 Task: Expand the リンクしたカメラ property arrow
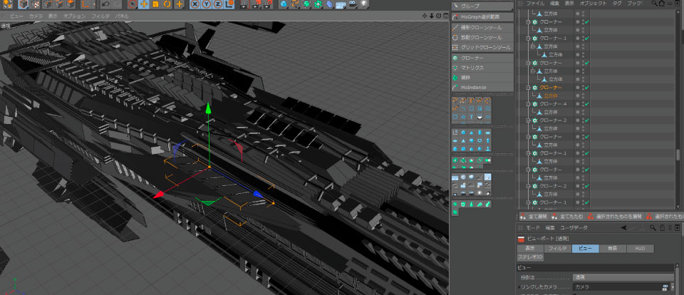pos(519,286)
